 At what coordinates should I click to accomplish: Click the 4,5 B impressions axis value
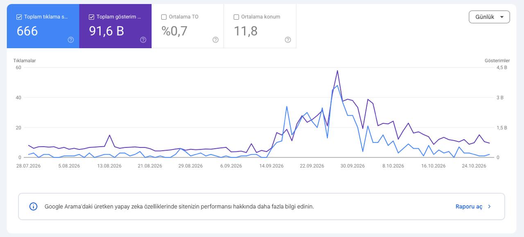(x=502, y=67)
